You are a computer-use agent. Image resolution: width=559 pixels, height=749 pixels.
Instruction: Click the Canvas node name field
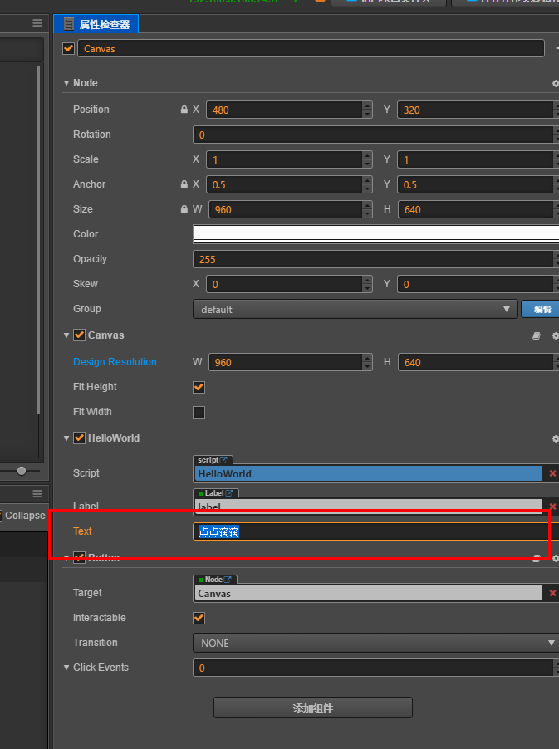(x=311, y=48)
